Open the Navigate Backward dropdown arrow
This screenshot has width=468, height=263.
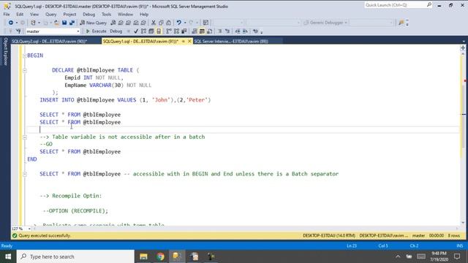pos(16,23)
